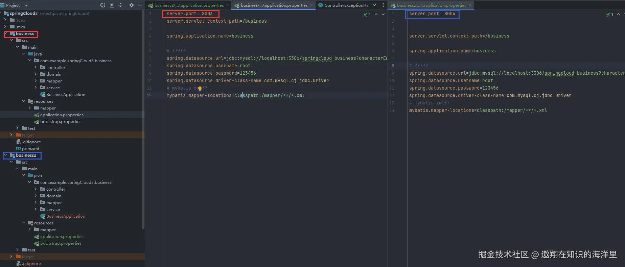
Task: Click the expand all icon in Project panel
Action: click(x=112, y=5)
